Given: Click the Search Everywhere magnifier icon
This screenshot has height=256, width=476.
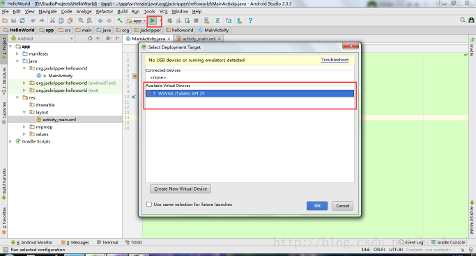Looking at the screenshot, I should pyautogui.click(x=463, y=20).
